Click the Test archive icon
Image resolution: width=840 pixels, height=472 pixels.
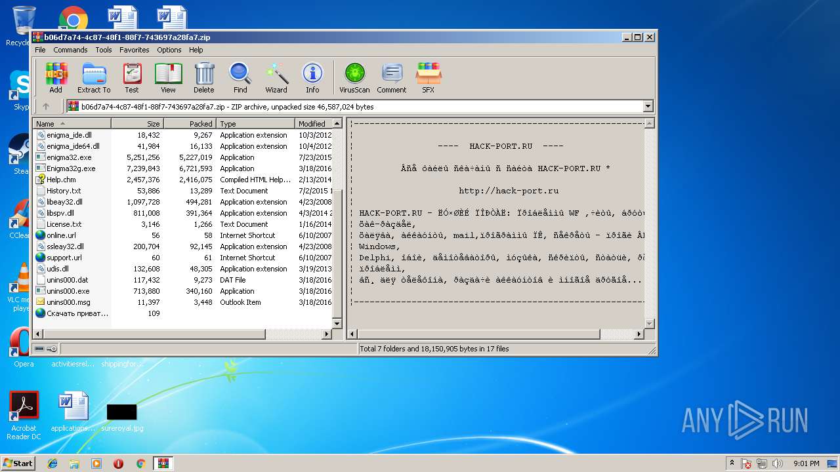pos(132,78)
